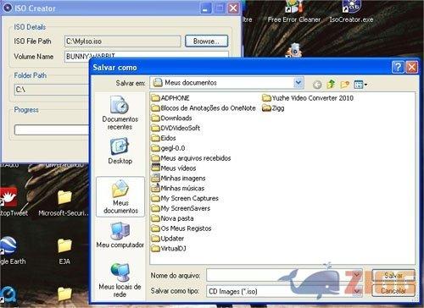
Task: Select the gegl-0.0 folder
Action: click(x=168, y=148)
